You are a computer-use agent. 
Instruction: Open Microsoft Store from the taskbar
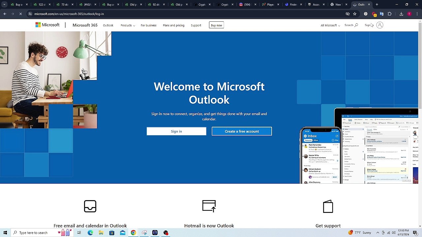112,233
